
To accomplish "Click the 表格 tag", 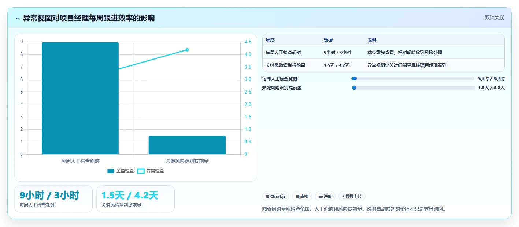I will [302, 196].
